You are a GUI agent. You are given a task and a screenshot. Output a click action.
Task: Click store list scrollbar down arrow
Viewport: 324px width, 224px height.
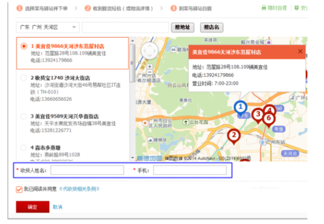(x=133, y=158)
